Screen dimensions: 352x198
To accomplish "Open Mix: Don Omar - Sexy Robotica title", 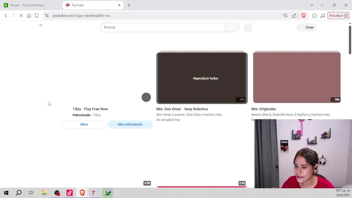I will [182, 109].
